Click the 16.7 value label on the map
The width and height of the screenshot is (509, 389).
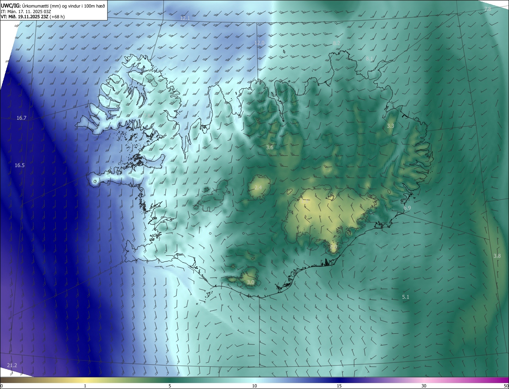point(21,118)
